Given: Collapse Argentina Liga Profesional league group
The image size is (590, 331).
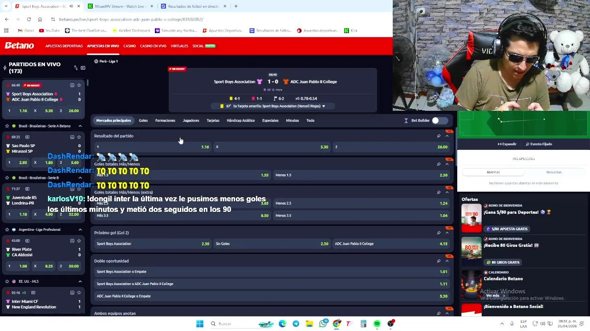Looking at the screenshot, I should [x=80, y=229].
